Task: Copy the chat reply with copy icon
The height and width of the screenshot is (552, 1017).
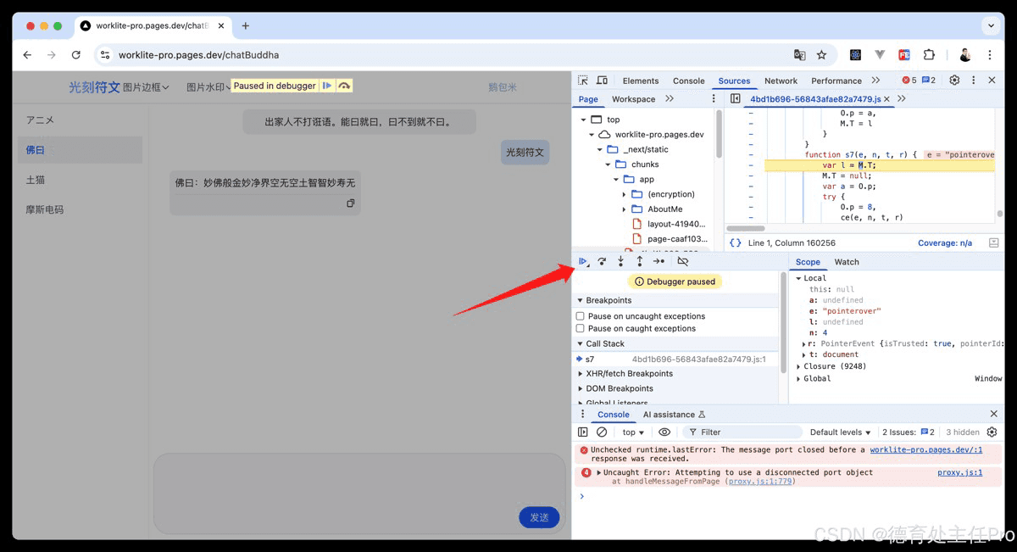Action: 350,204
